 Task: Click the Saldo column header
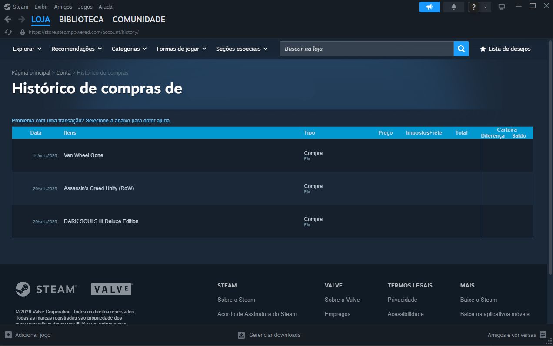(519, 136)
